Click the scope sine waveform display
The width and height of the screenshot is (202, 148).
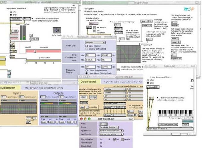pos(128,54)
